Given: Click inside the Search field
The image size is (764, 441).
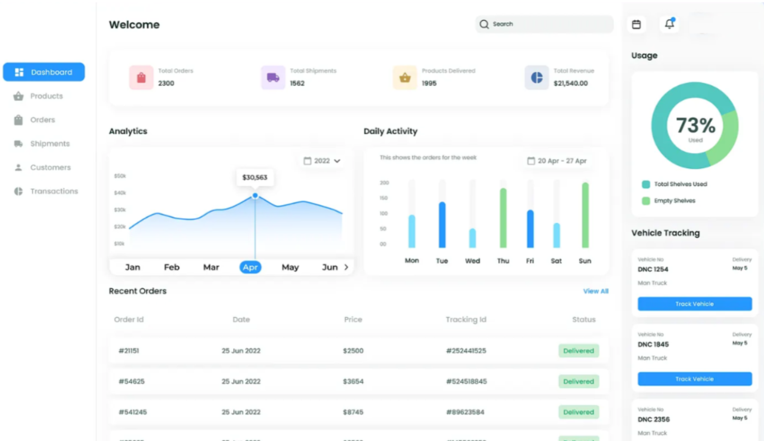Looking at the screenshot, I should click(542, 24).
